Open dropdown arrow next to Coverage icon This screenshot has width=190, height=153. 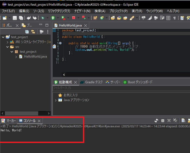[x=68, y=18]
